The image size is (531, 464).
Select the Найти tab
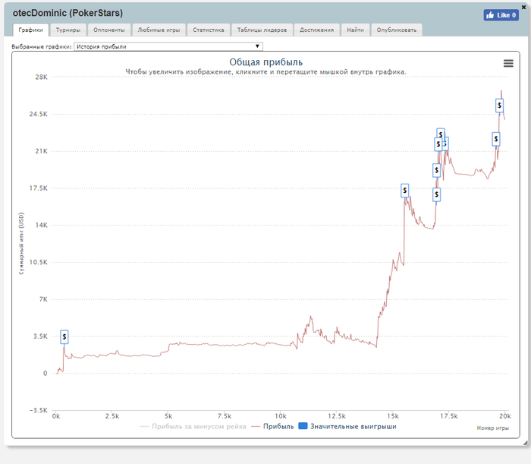(x=355, y=30)
